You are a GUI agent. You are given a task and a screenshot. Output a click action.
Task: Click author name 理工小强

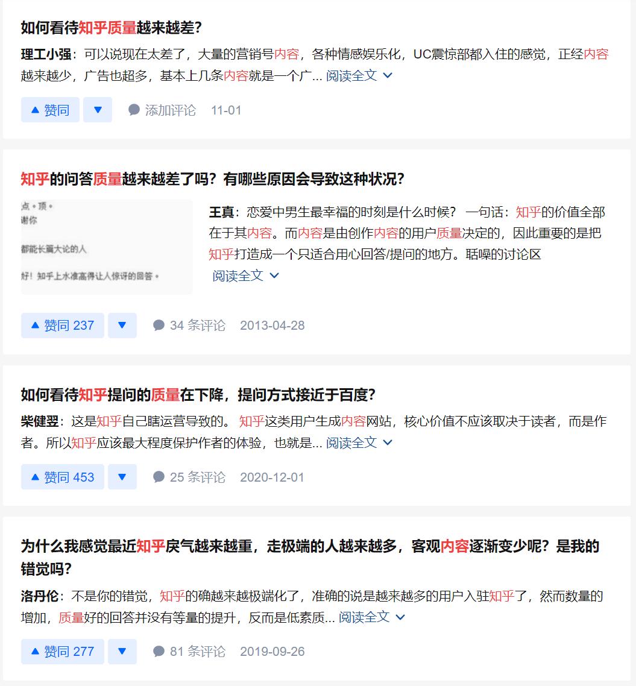point(46,54)
